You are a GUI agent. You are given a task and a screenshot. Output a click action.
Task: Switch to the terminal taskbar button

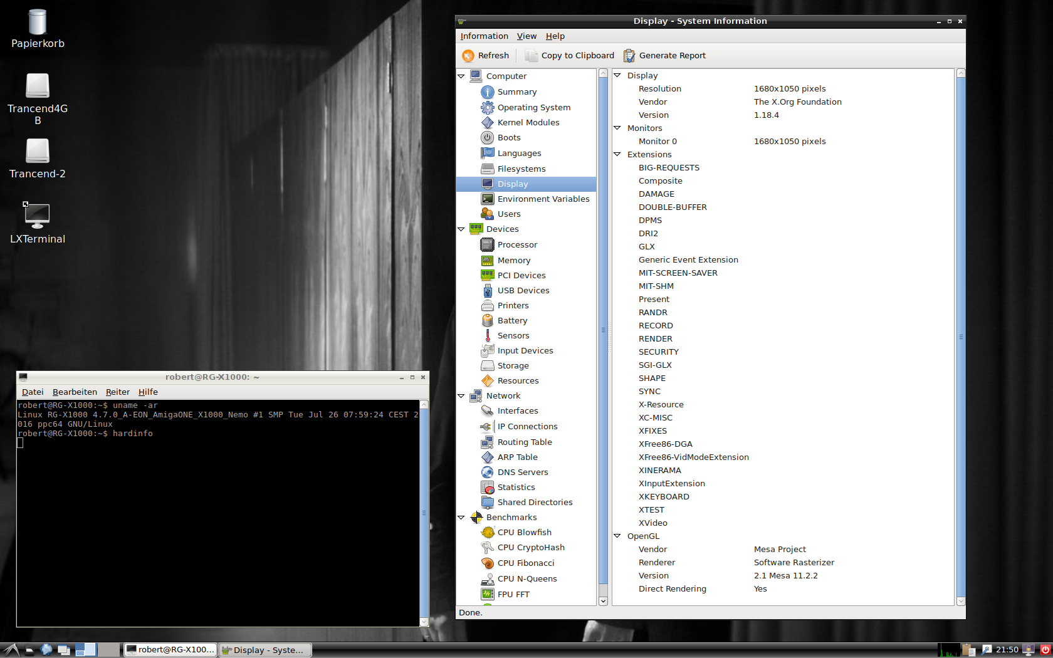point(170,650)
